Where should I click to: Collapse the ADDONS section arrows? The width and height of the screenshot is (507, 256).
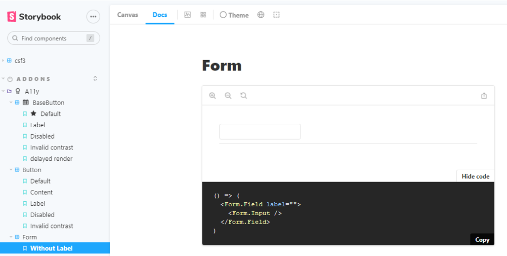(x=95, y=79)
